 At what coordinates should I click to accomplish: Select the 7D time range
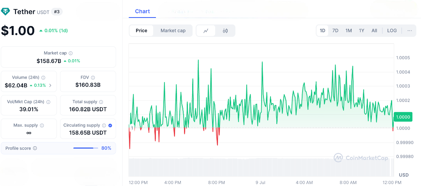335,31
